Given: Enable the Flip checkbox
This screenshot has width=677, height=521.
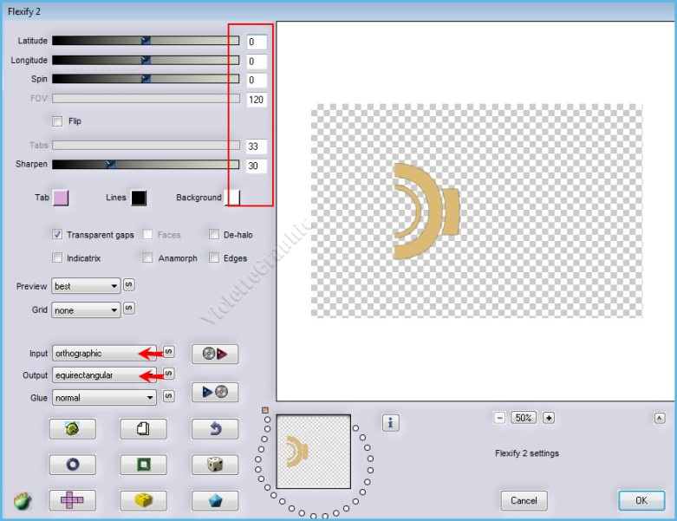Looking at the screenshot, I should tap(58, 121).
